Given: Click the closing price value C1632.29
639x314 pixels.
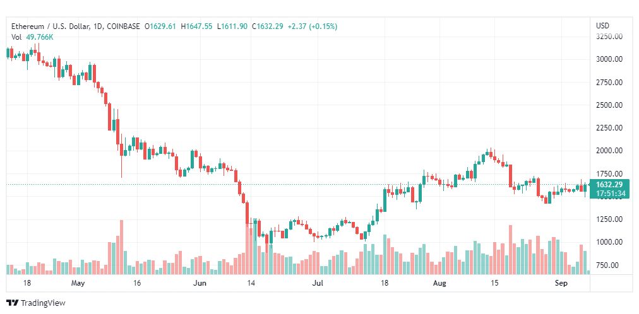Looking at the screenshot, I should click(268, 26).
